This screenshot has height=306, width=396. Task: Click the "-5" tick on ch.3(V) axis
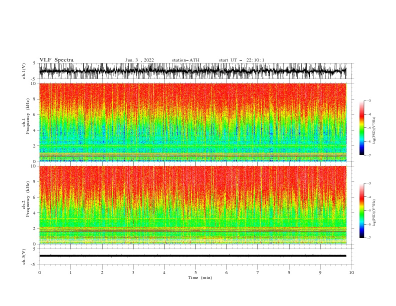(33, 264)
